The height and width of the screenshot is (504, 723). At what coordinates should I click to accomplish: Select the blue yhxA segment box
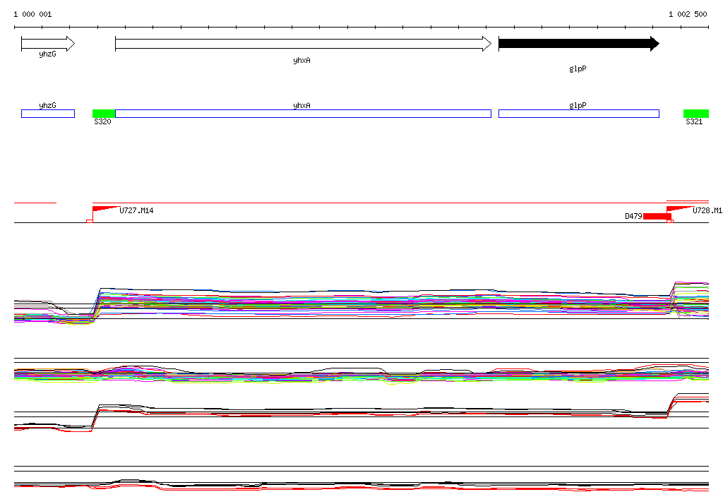coord(303,114)
